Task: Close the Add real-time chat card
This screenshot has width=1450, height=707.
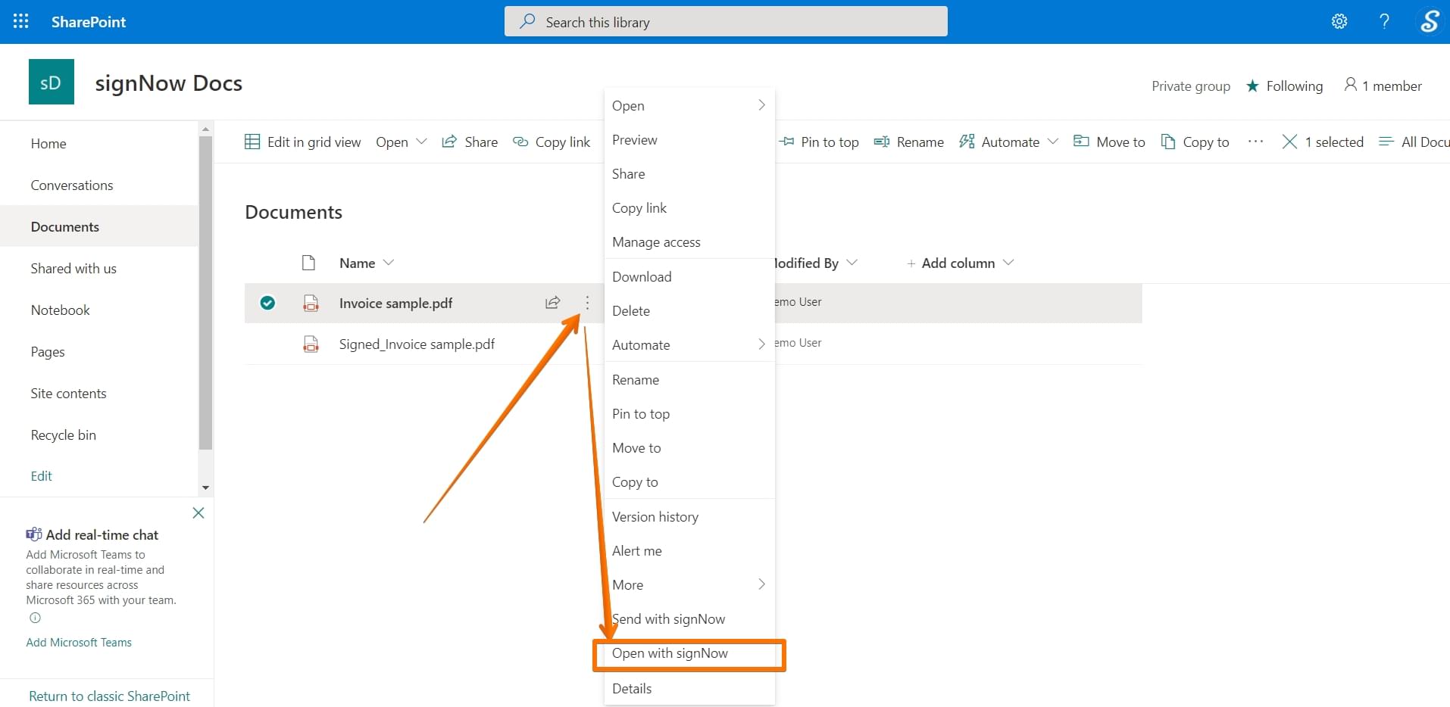Action: pyautogui.click(x=198, y=513)
